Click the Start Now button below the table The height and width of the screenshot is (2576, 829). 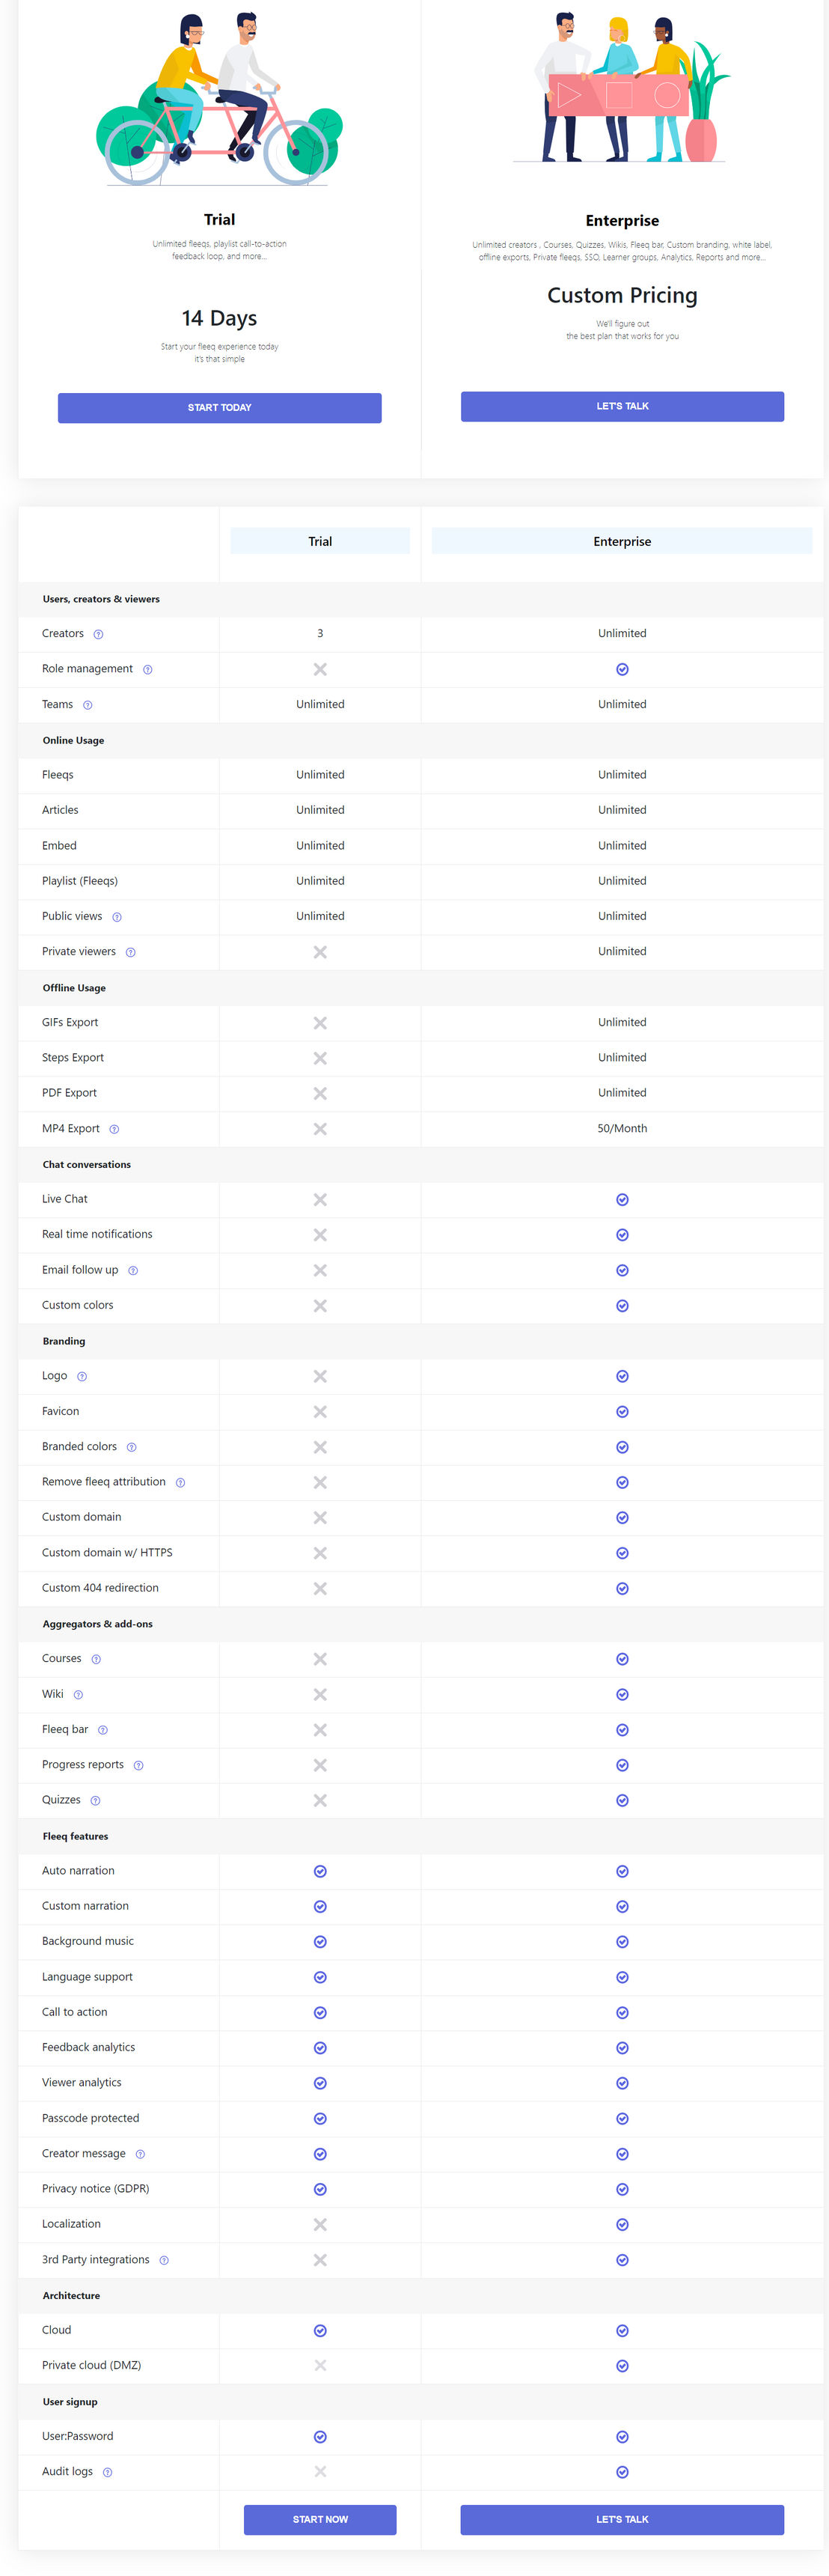tap(320, 2519)
